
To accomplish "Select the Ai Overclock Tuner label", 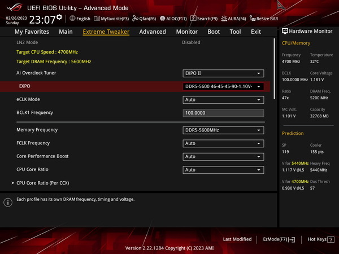I will 36,73.
